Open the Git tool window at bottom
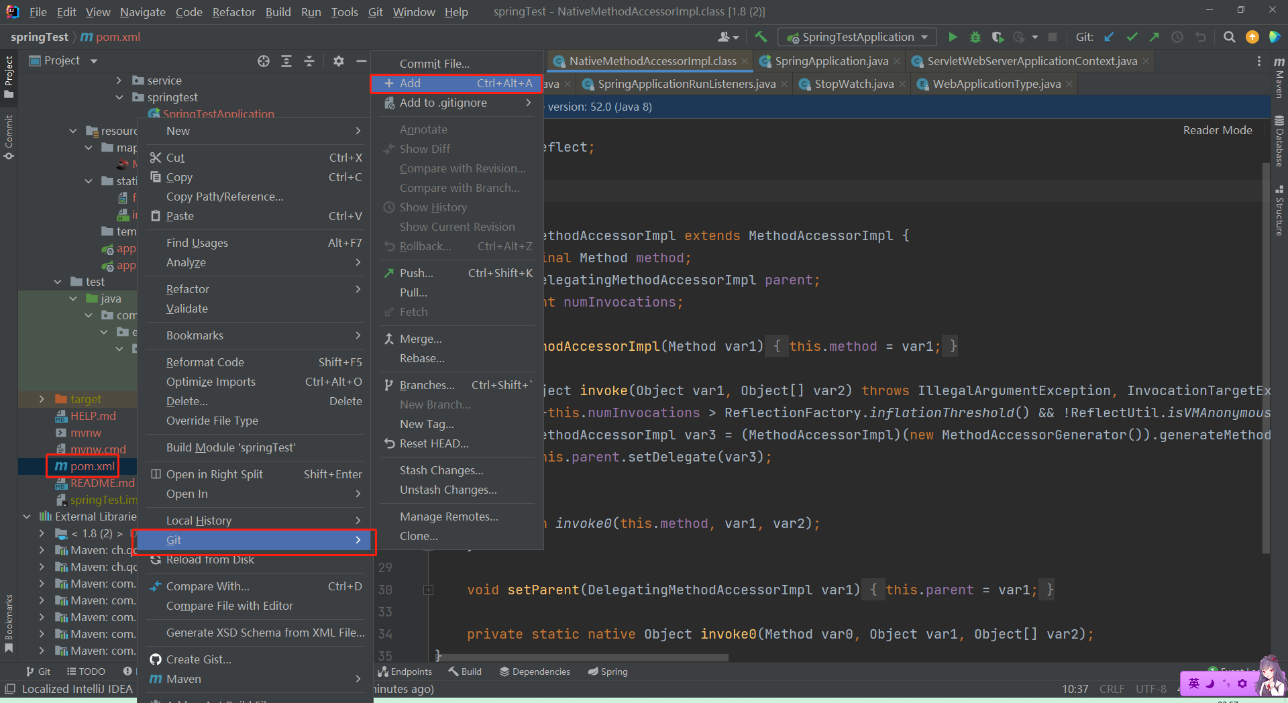 (38, 671)
